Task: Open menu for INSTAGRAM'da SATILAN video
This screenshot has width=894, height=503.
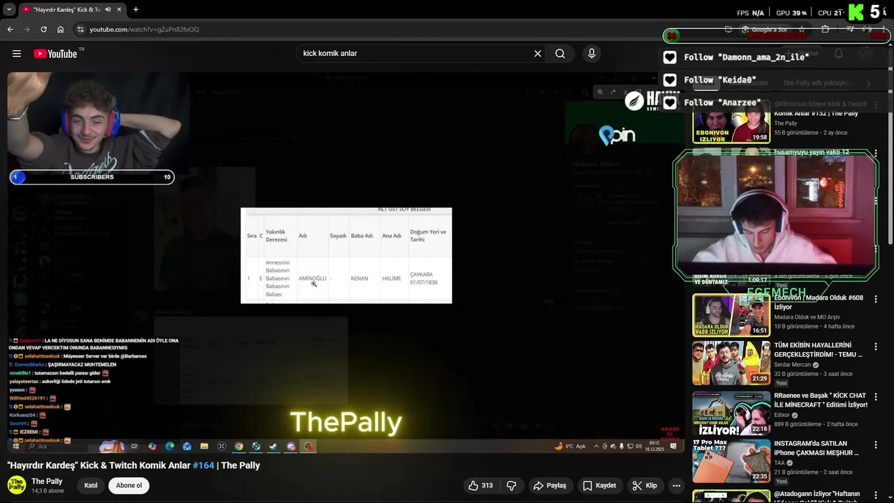Action: tap(876, 444)
